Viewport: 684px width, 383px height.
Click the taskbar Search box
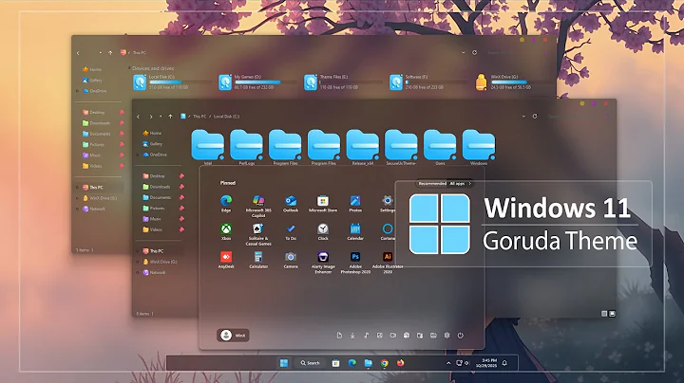pyautogui.click(x=310, y=363)
